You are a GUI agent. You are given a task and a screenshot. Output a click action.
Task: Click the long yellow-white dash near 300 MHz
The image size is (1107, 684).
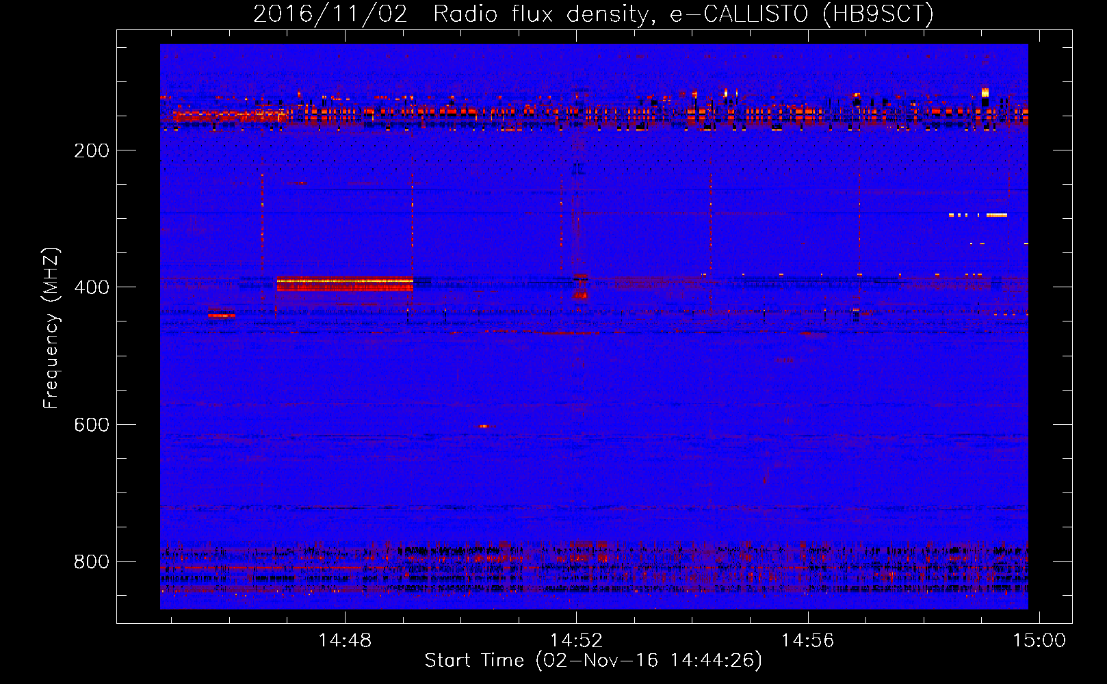[996, 215]
